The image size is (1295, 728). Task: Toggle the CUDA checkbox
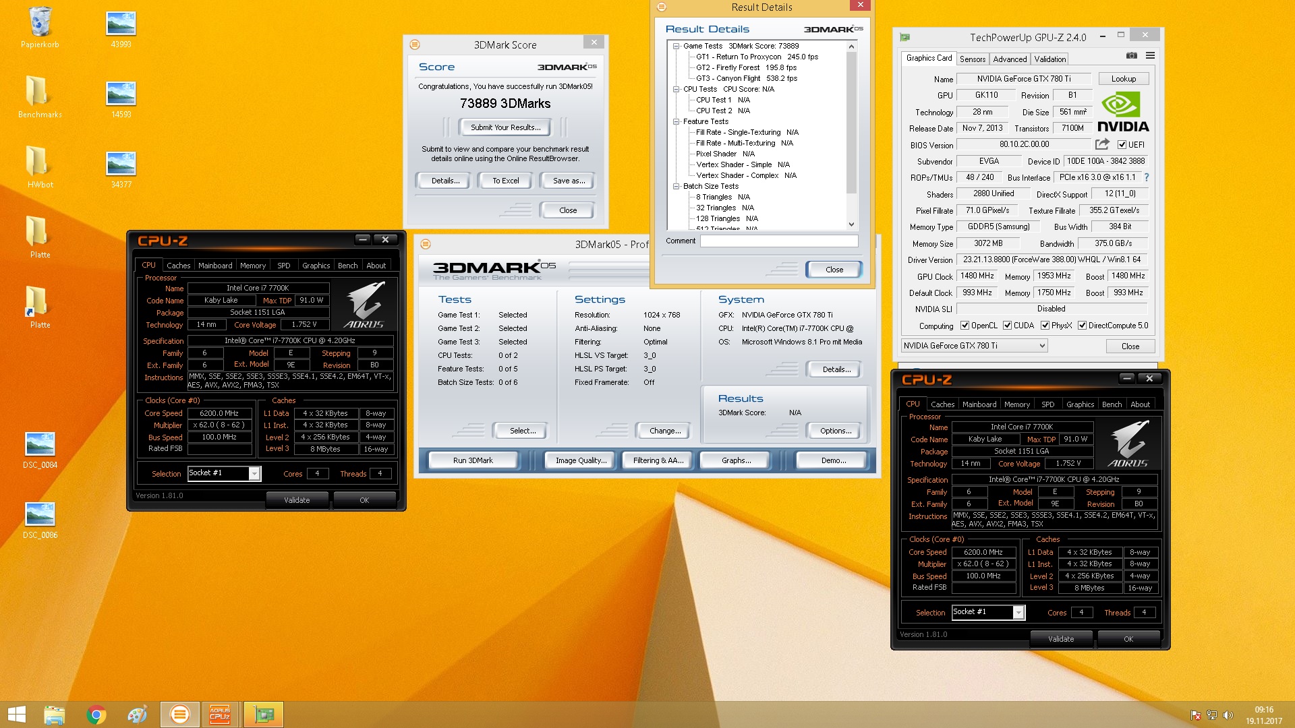point(1008,326)
